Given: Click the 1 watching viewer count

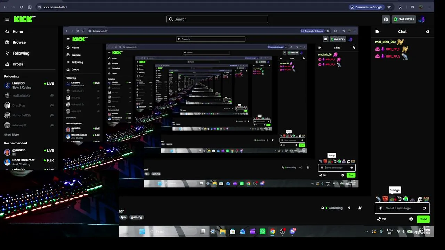Looking at the screenshot, I should coord(332,208).
